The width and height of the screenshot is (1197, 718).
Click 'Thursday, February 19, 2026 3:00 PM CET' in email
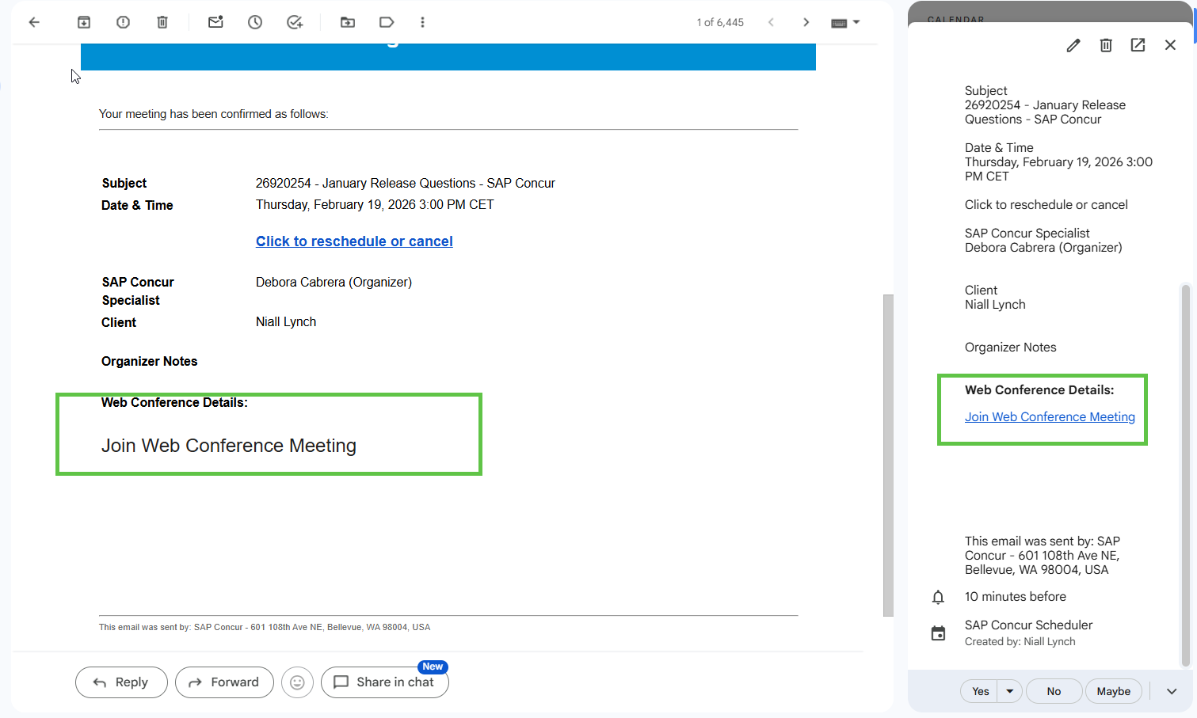375,204
